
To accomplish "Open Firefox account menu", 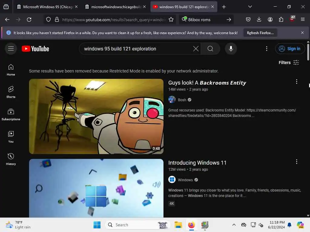I will coord(270,19).
